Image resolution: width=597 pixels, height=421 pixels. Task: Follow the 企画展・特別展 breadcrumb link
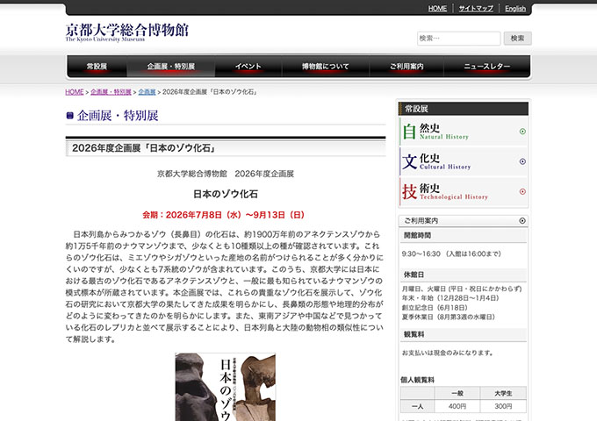(111, 92)
